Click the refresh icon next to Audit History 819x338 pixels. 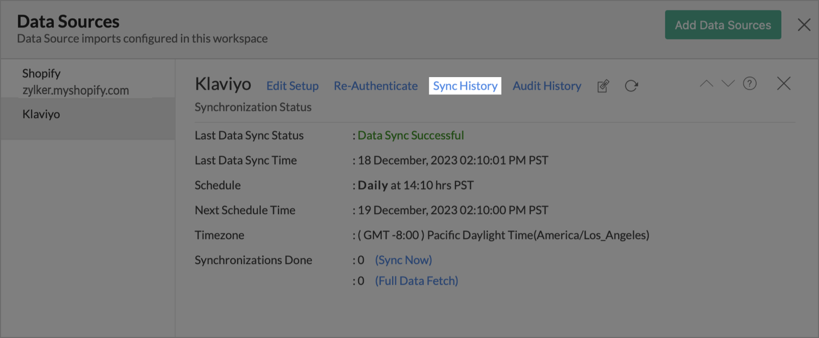pyautogui.click(x=632, y=86)
